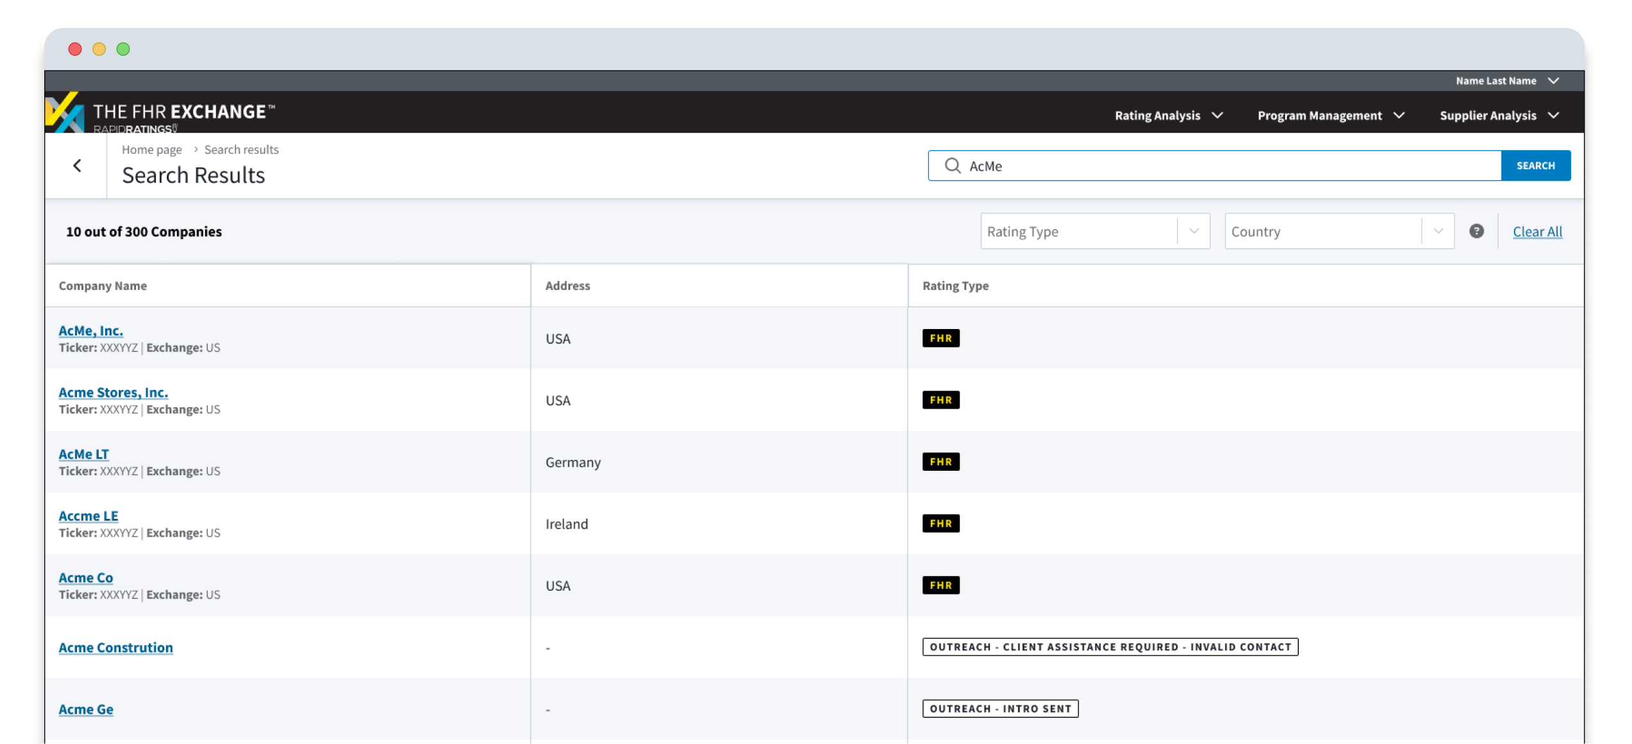Screen dimensions: 1632x744
Task: Click USA address for Acme Co
Action: point(557,585)
